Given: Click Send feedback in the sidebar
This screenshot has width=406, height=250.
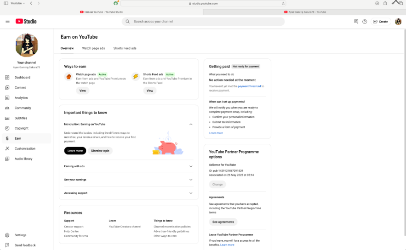Looking at the screenshot, I should (26, 245).
